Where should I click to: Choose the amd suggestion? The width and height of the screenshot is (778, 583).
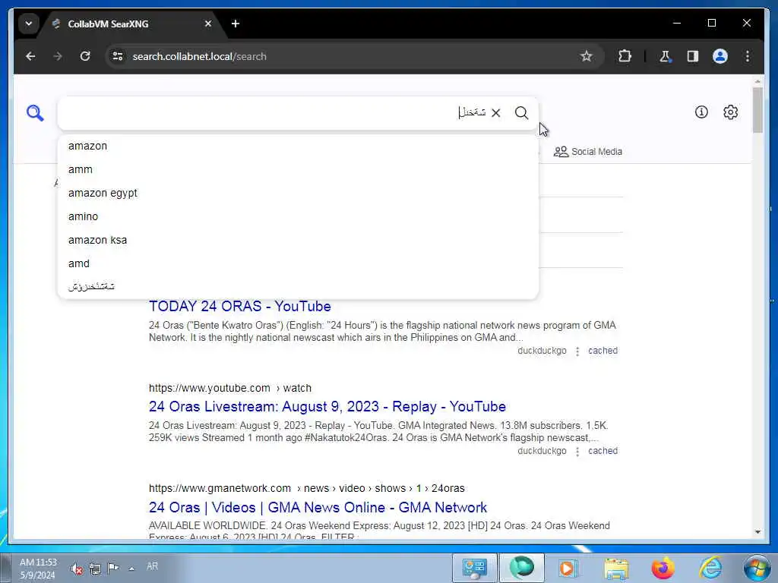(298, 263)
